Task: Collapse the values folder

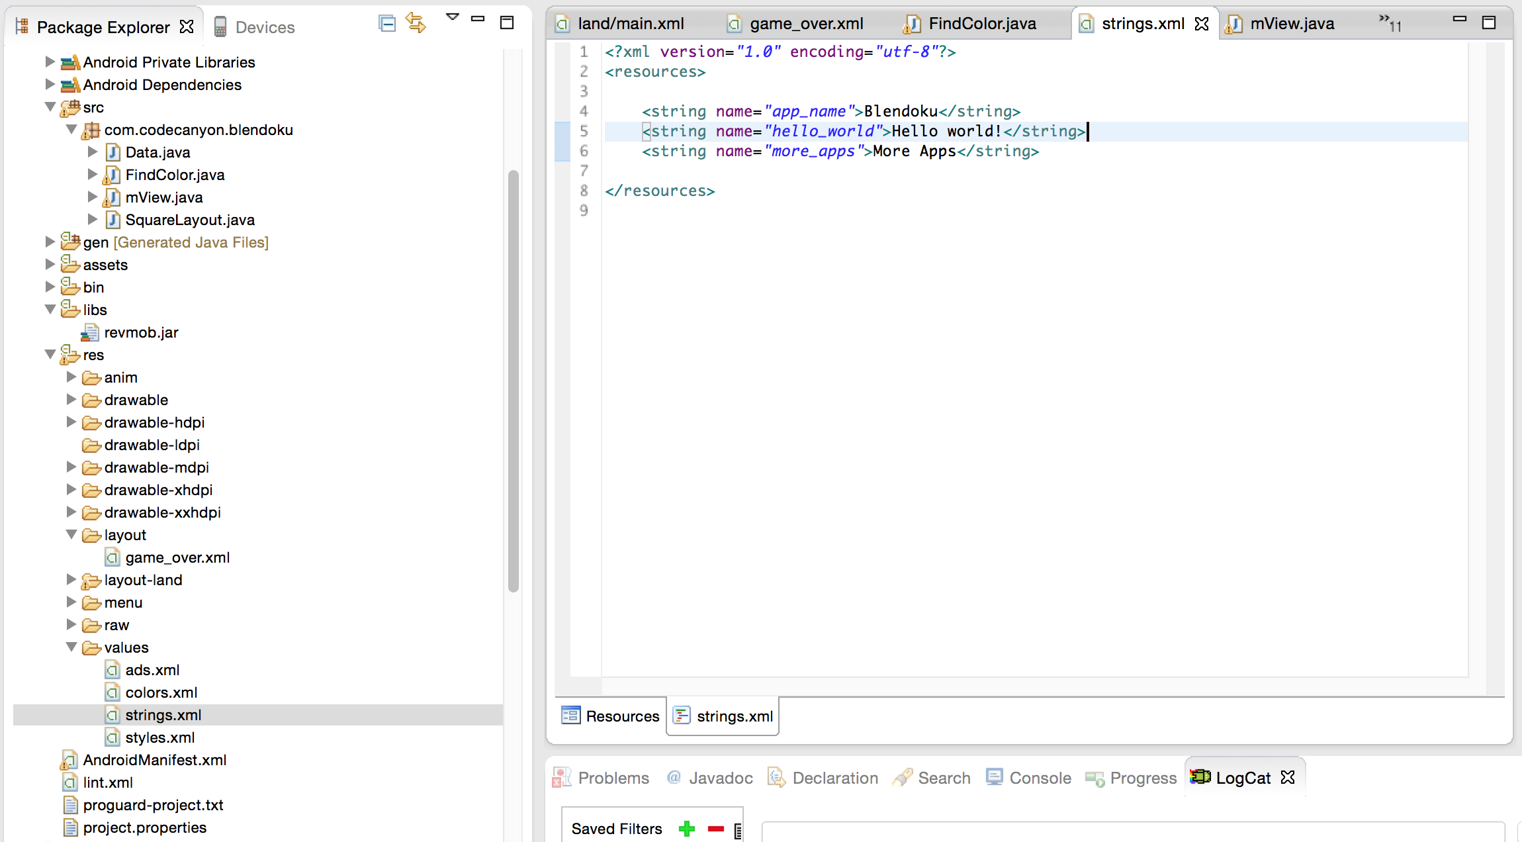Action: [71, 647]
